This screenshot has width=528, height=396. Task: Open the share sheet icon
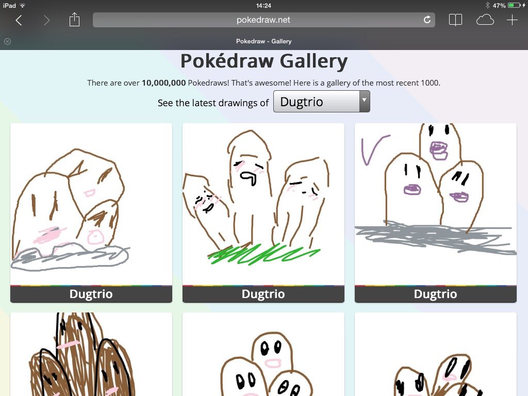pos(74,20)
